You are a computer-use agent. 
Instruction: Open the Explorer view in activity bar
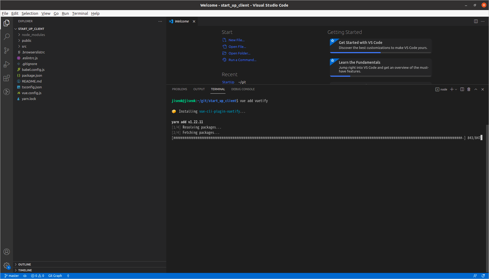click(x=7, y=23)
